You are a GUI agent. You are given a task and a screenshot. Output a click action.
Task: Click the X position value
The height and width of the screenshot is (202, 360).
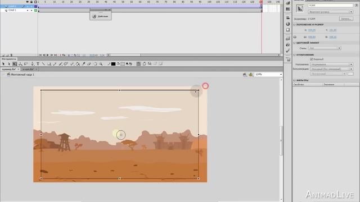coord(312,30)
